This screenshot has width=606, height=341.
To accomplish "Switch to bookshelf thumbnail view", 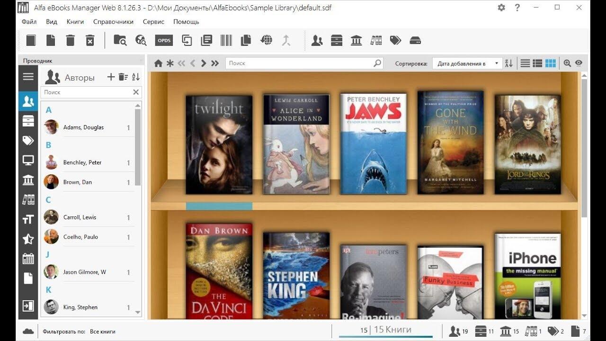I will (x=551, y=63).
